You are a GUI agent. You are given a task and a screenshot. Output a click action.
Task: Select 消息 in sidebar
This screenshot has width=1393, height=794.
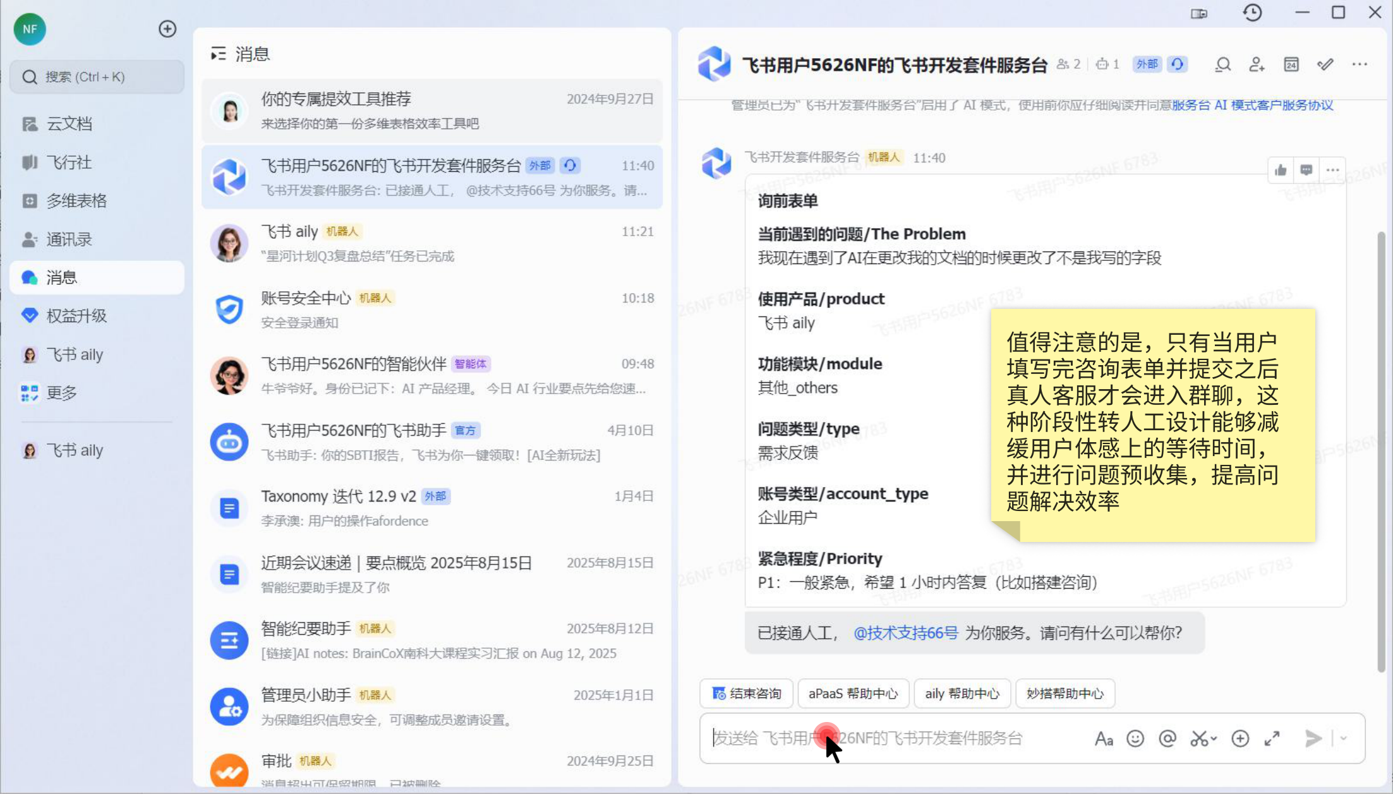[x=97, y=277]
